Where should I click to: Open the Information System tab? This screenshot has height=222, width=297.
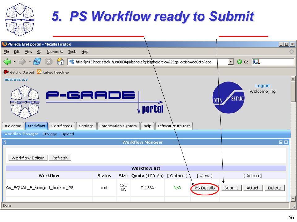click(118, 126)
